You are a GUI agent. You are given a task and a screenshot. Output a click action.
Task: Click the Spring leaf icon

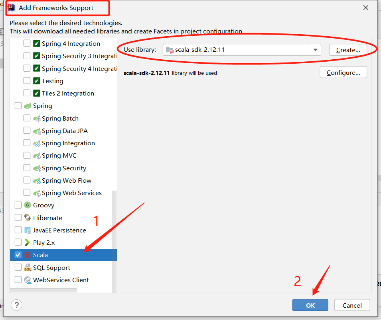coord(28,106)
